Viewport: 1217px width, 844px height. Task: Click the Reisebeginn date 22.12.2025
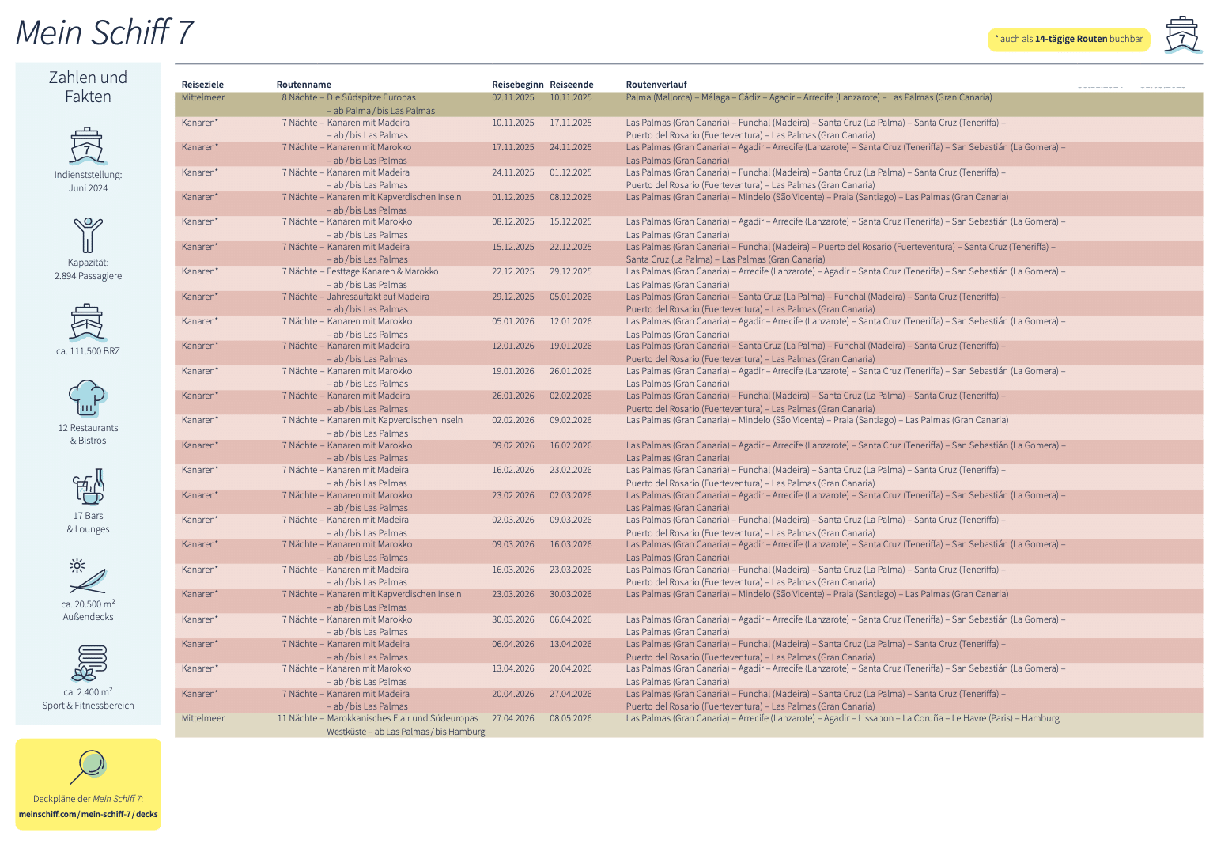[x=513, y=272]
